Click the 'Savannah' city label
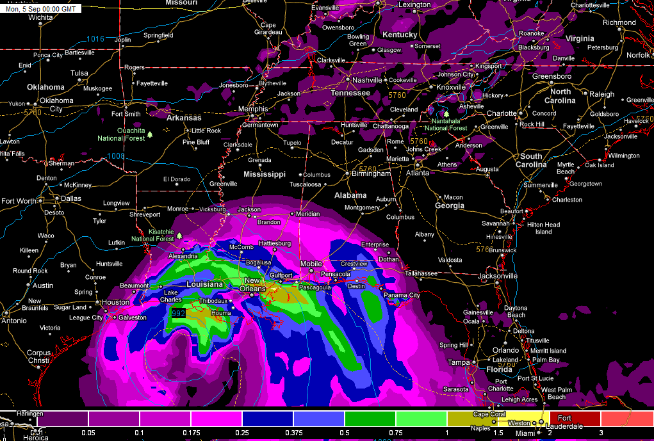The image size is (654, 441). tap(496, 223)
